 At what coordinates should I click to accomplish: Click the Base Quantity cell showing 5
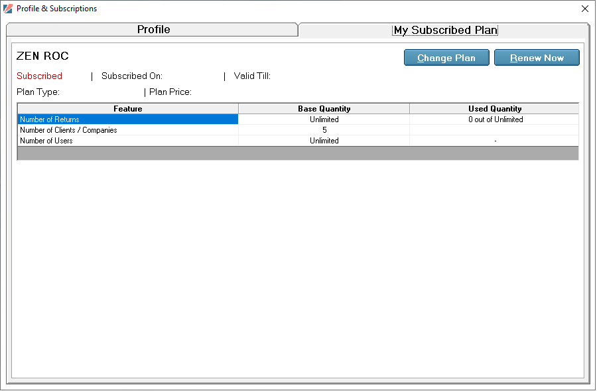(x=324, y=130)
